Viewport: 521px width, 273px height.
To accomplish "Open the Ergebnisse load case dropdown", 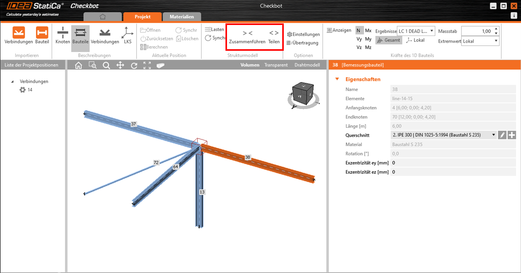I will coord(416,31).
